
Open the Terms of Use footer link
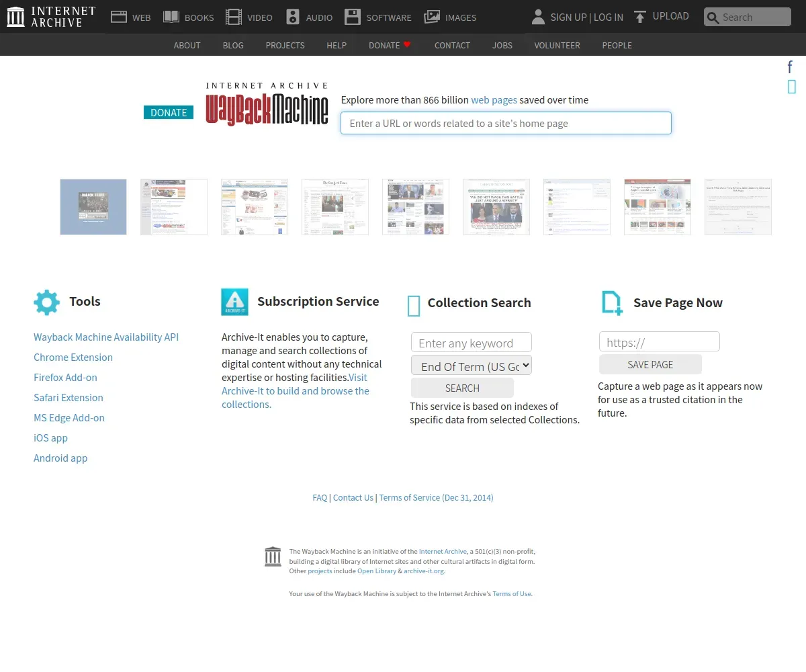(512, 594)
